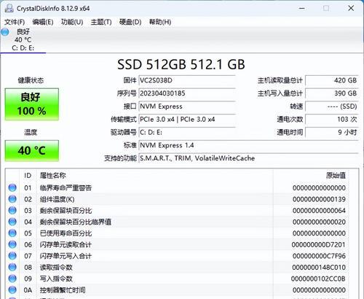364x299 pixels.
Task: Click the host writes value 390 GB
Action: pyautogui.click(x=332, y=93)
